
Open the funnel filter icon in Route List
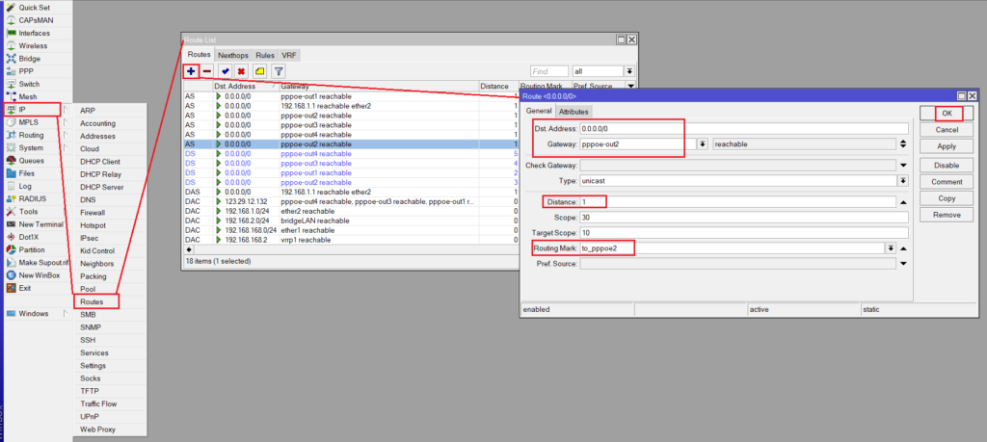[279, 71]
